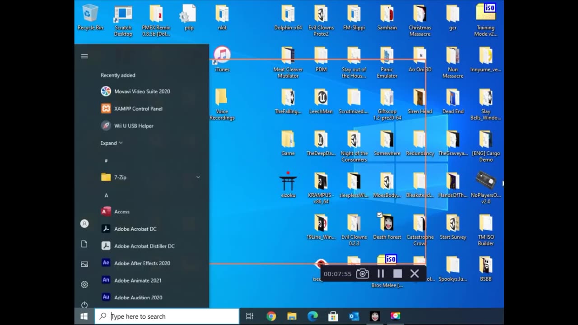
Task: Select the pdp file icon
Action: coord(189,18)
